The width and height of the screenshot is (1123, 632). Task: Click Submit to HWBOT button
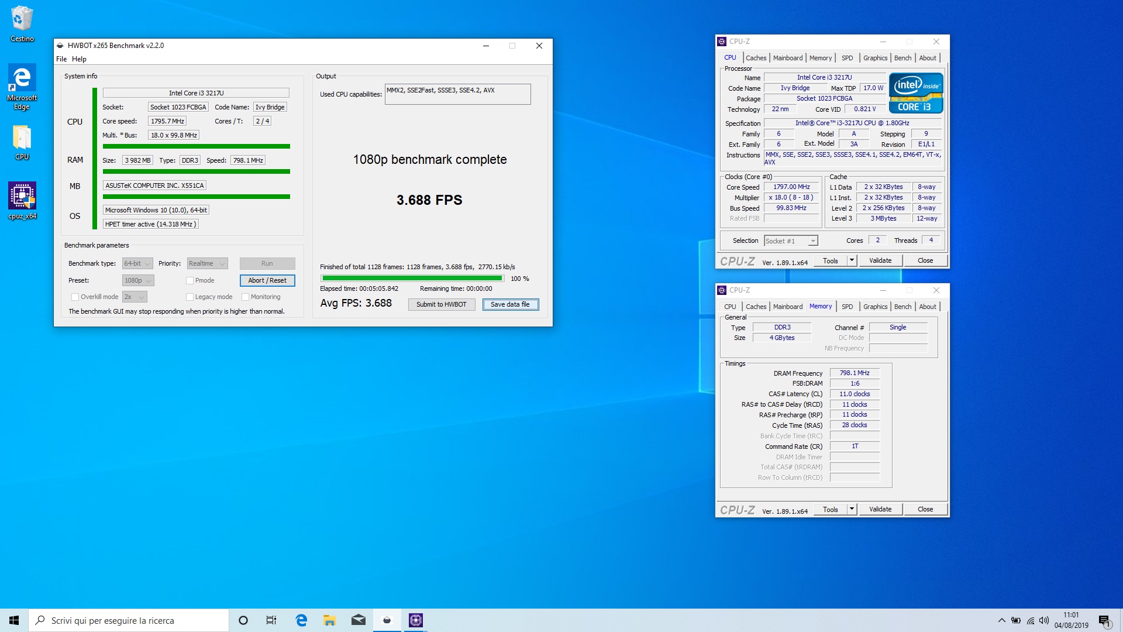[x=442, y=305]
